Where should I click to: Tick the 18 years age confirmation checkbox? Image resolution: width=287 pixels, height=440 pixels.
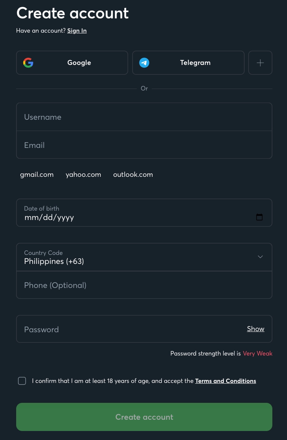(22, 381)
